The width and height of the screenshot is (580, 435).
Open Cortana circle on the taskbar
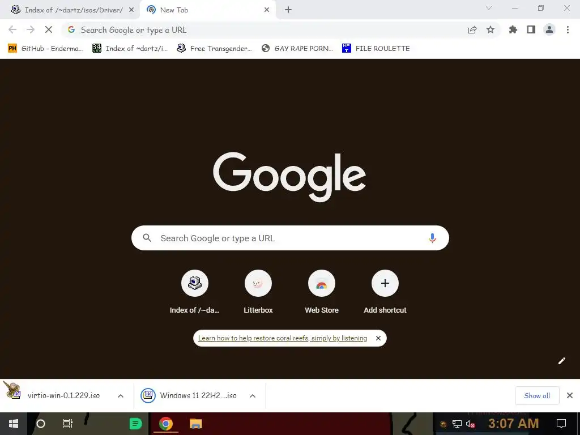[x=41, y=424]
